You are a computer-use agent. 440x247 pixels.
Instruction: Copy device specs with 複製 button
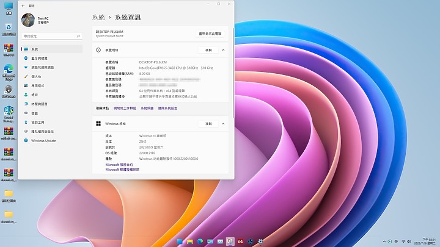(208, 50)
